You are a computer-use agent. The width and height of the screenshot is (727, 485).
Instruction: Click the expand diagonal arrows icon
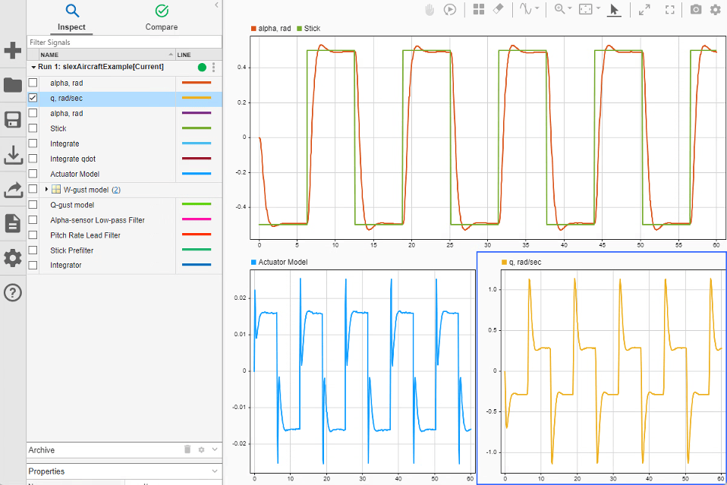[644, 10]
